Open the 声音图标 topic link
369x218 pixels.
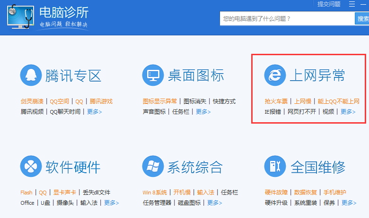click(154, 112)
